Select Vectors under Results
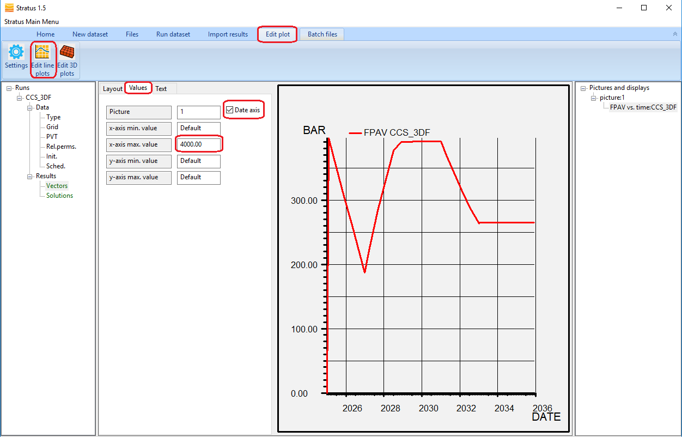 click(57, 186)
